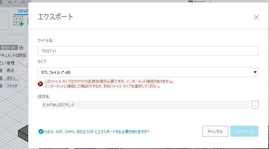Open the IGES, SAT, DWG, DXF export link
Image resolution: width=269 pixels, height=149 pixels.
coord(97,131)
